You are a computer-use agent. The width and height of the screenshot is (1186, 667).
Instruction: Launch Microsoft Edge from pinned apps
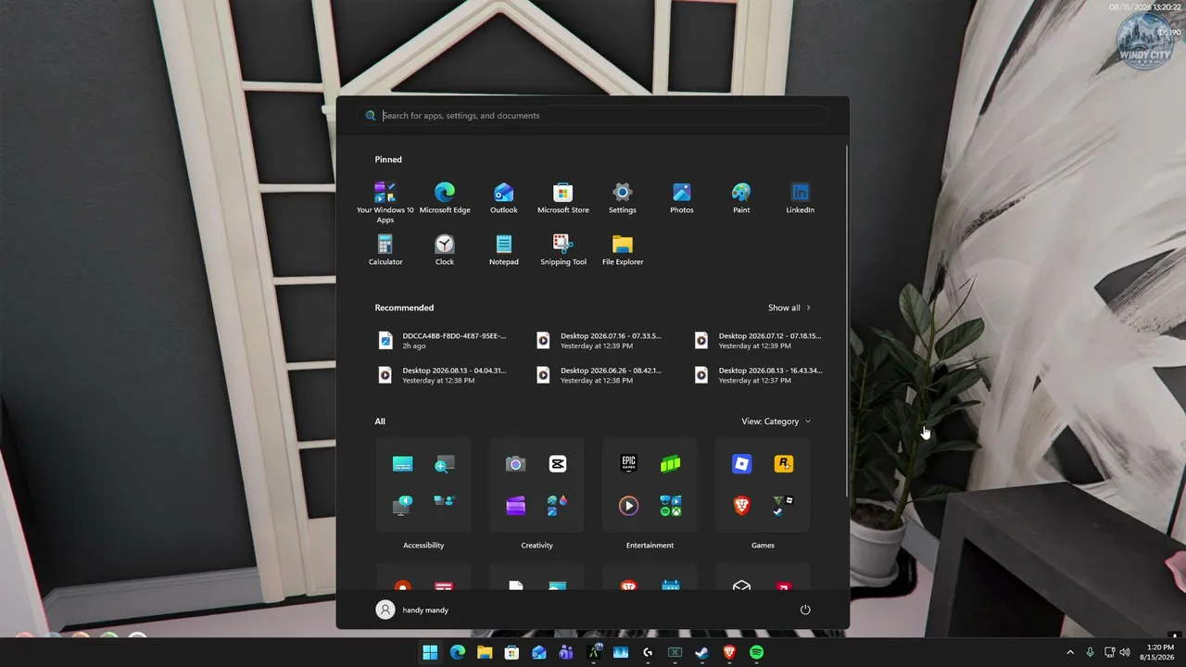pyautogui.click(x=445, y=198)
